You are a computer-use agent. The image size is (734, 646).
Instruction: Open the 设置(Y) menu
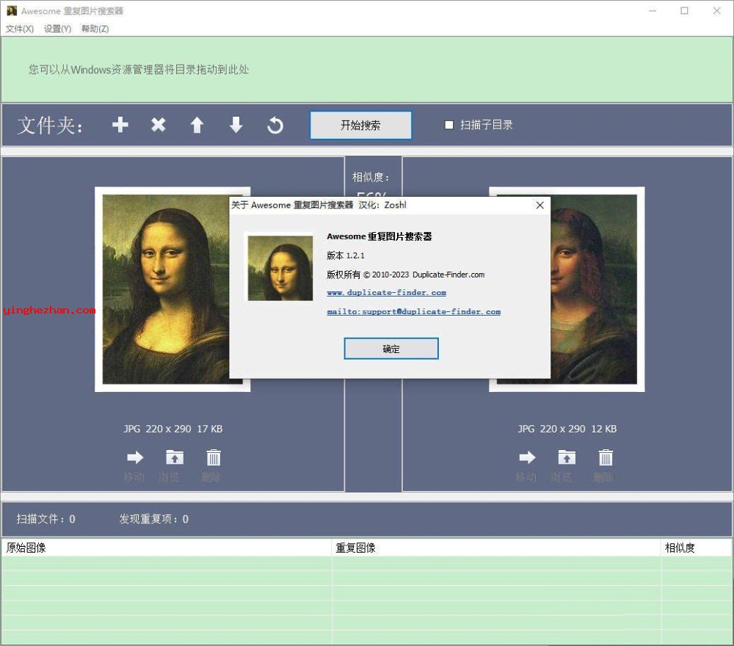[x=57, y=29]
